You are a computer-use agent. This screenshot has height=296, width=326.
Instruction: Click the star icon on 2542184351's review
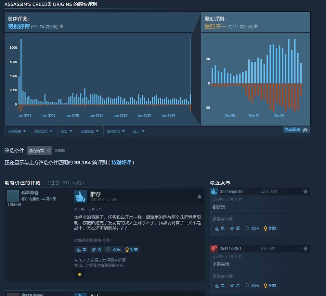click(305, 249)
